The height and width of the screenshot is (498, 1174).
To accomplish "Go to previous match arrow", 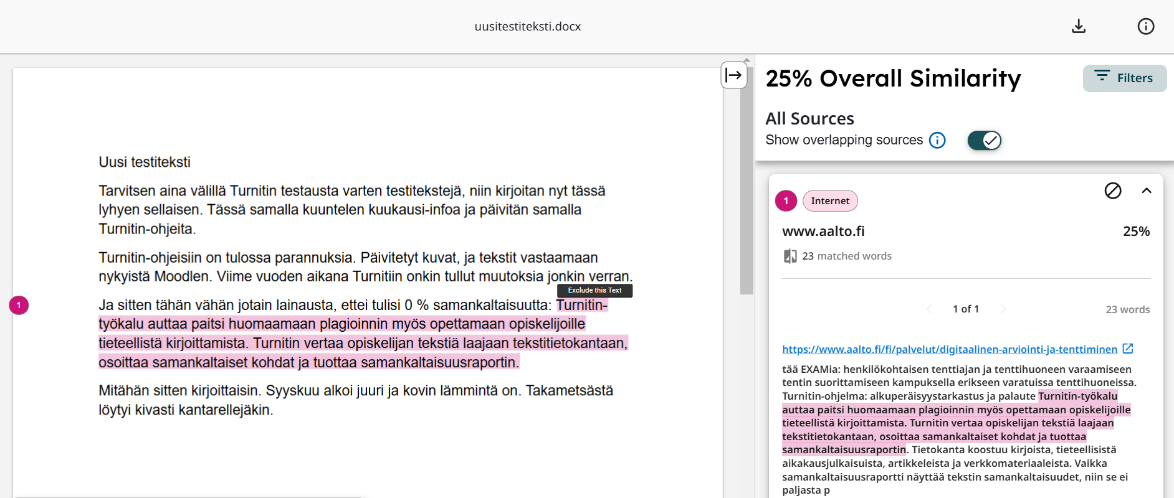I will pyautogui.click(x=929, y=309).
